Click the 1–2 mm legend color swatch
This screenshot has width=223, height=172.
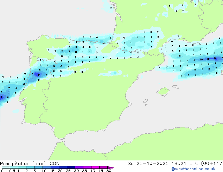click(22, 167)
